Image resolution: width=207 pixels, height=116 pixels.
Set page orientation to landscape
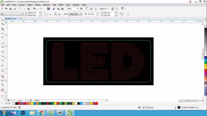pyautogui.click(x=50, y=14)
